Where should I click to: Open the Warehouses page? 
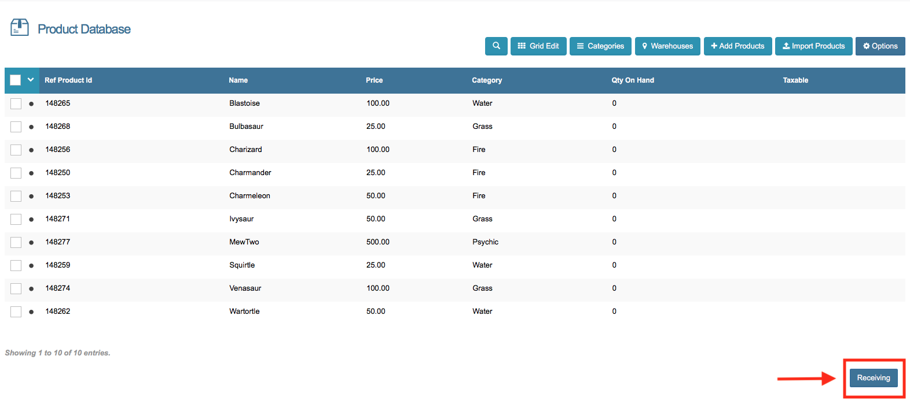pos(667,46)
